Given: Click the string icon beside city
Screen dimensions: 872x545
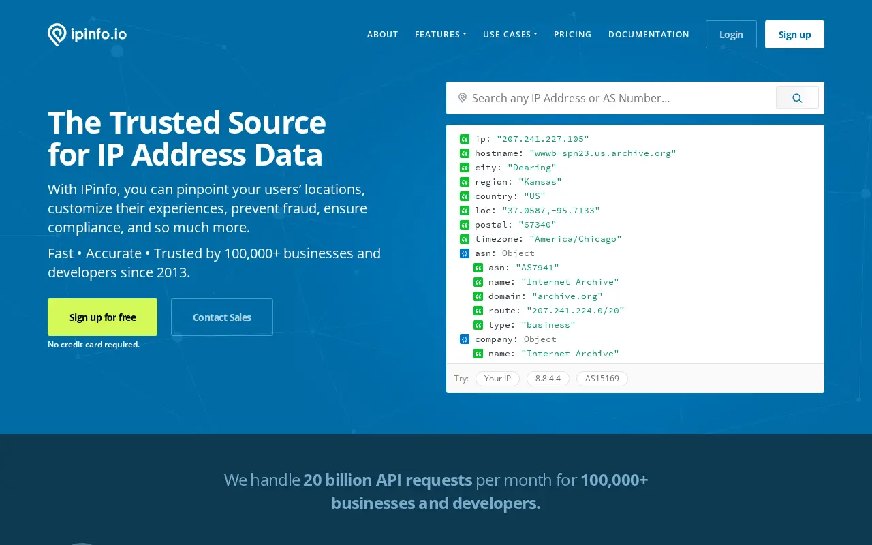Looking at the screenshot, I should (465, 168).
